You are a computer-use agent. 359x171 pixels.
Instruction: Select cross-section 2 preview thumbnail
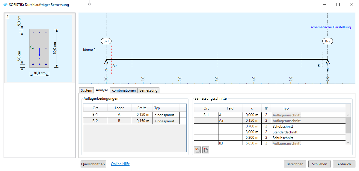39,48
